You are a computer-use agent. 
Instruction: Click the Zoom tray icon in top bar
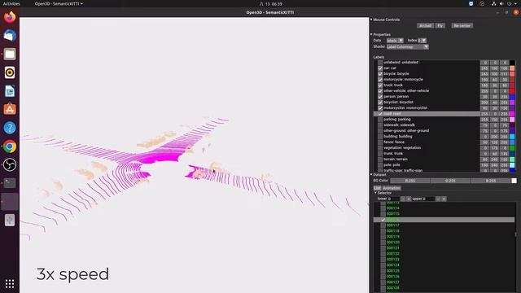click(x=471, y=3)
